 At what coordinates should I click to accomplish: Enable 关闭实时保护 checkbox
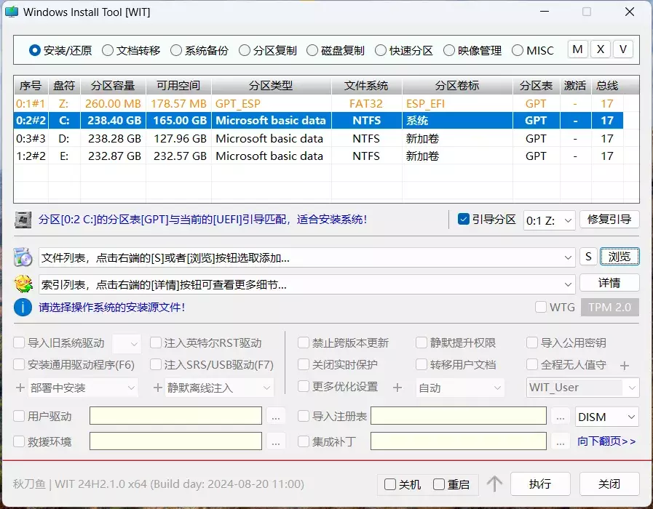click(304, 364)
